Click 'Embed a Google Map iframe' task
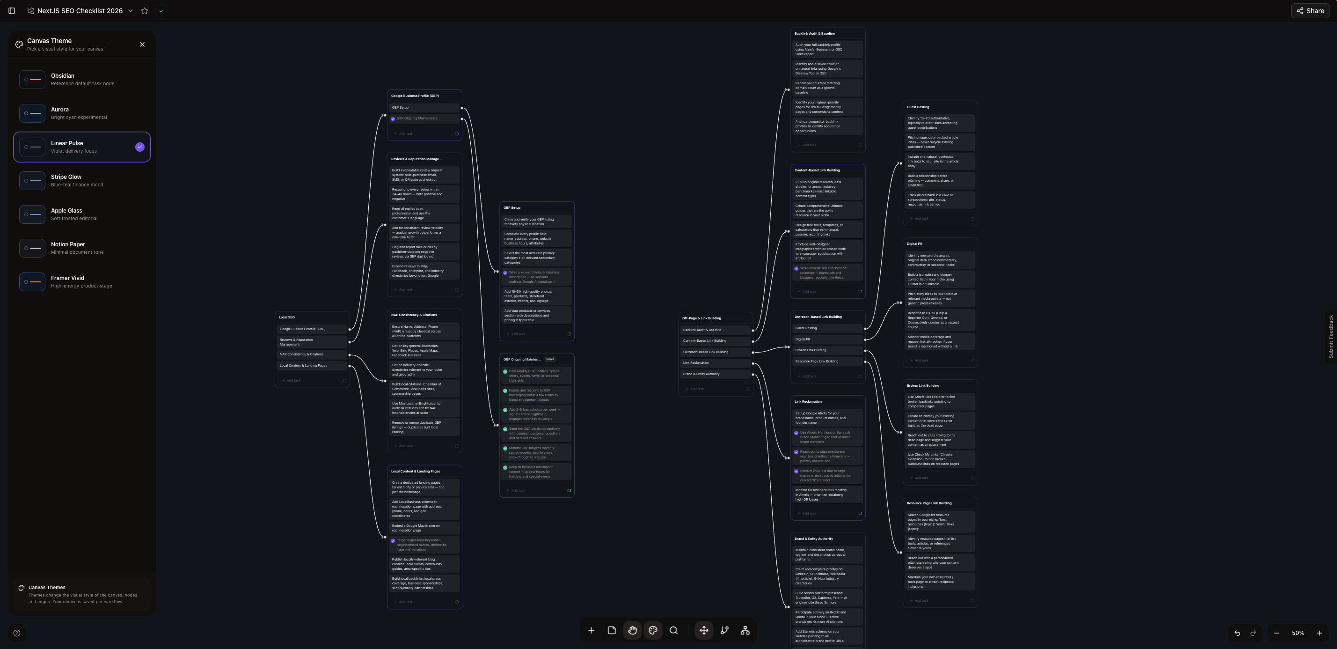This screenshot has width=1337, height=649. tap(424, 528)
